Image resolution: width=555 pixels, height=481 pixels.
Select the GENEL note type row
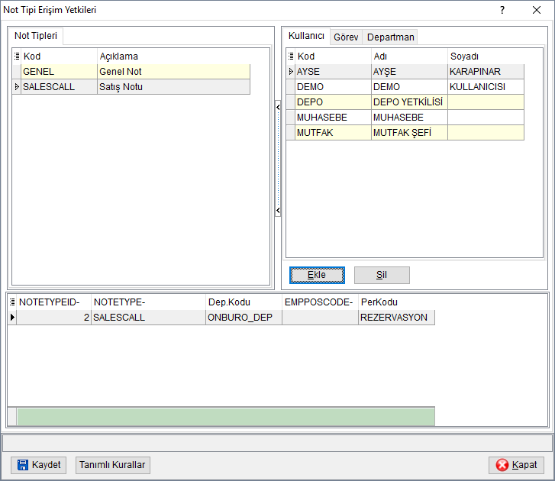[131, 72]
